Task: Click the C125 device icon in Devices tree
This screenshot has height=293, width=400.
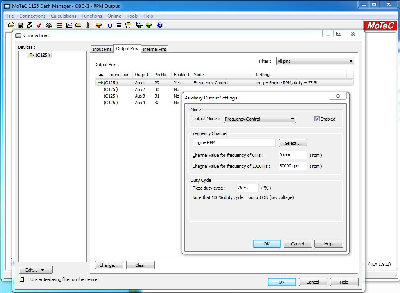Action: coord(31,55)
